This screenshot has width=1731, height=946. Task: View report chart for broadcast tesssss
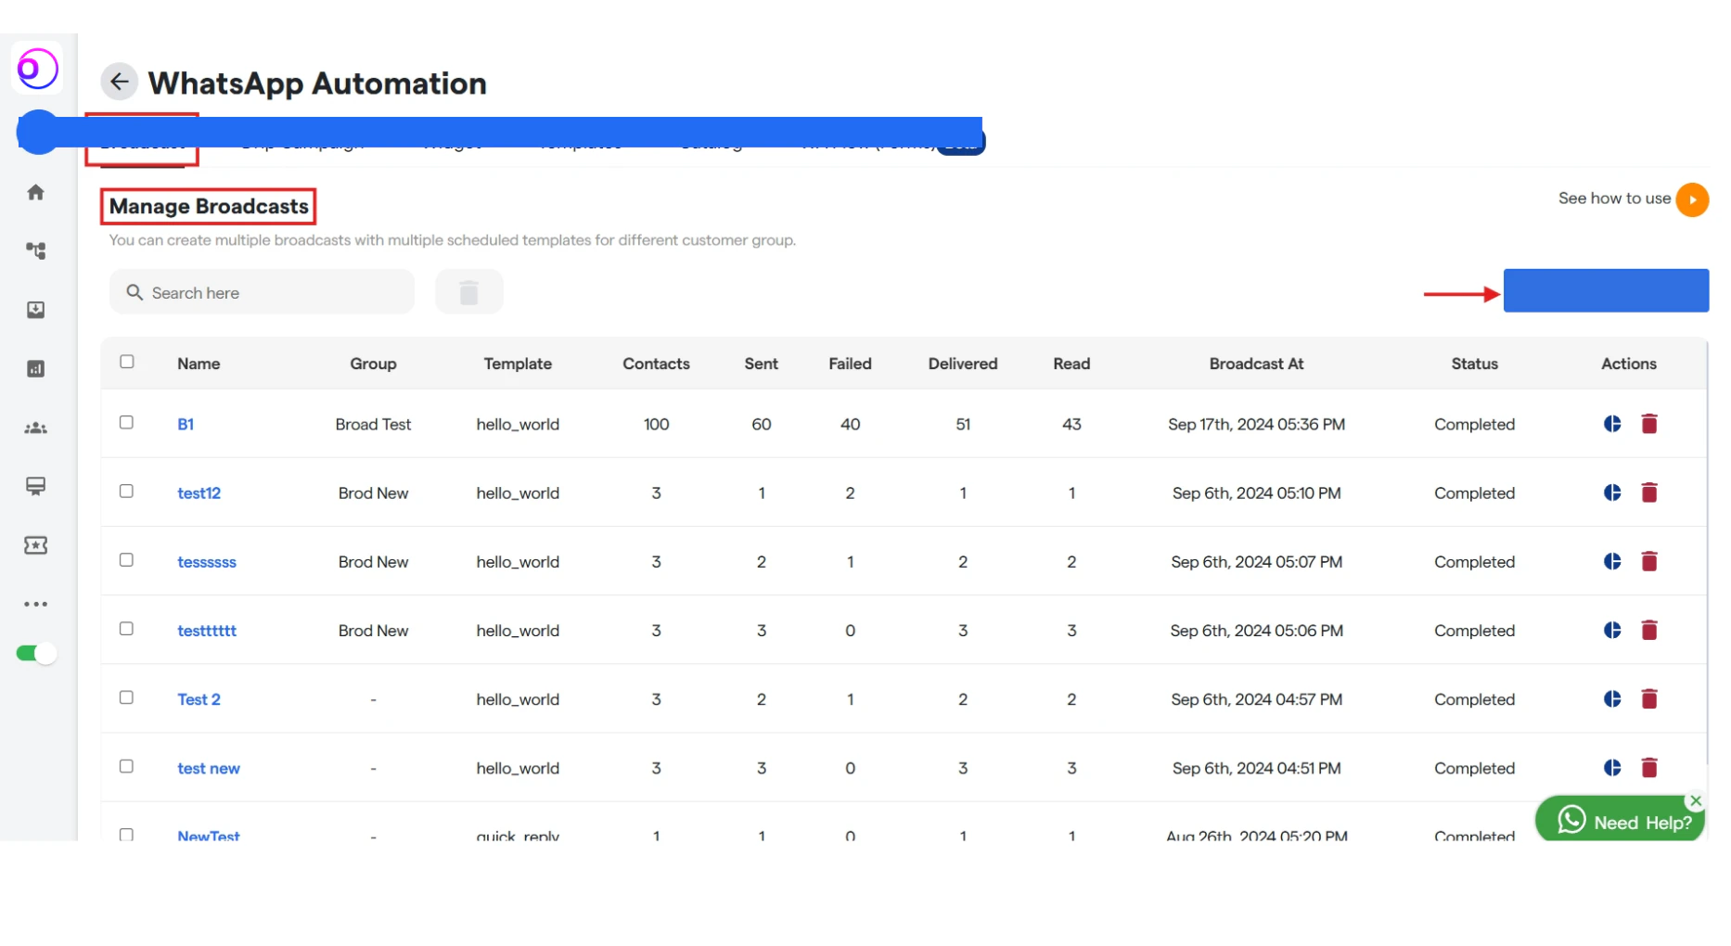1612,561
